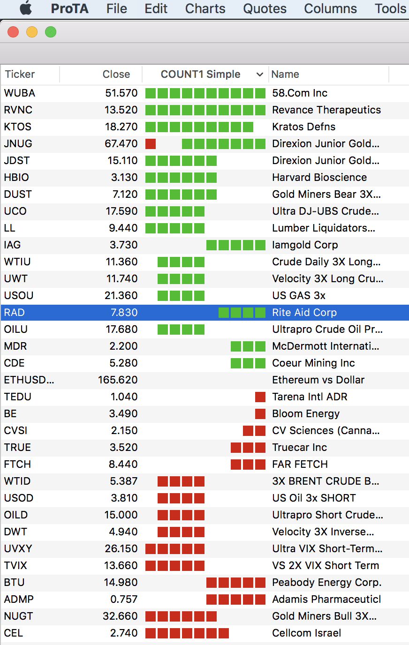Select the UWT ticker
Screen dimensions: 409x645
(x=16, y=278)
